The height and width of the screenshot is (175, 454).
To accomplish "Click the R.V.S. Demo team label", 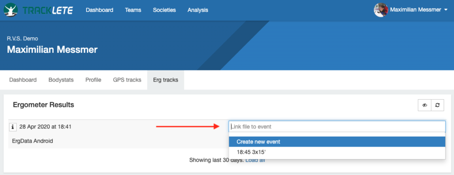I will click(x=22, y=38).
